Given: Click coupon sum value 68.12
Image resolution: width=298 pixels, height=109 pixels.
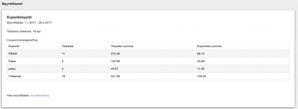Looking at the screenshot, I should pos(201,54).
